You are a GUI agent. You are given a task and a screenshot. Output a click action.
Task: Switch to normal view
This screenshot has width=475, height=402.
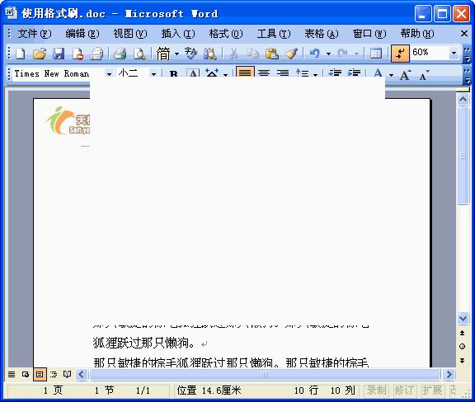click(x=12, y=375)
